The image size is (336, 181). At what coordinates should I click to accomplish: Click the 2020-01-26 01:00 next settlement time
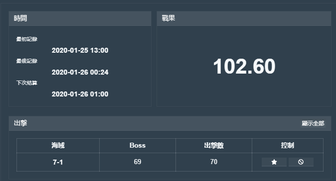(80, 94)
